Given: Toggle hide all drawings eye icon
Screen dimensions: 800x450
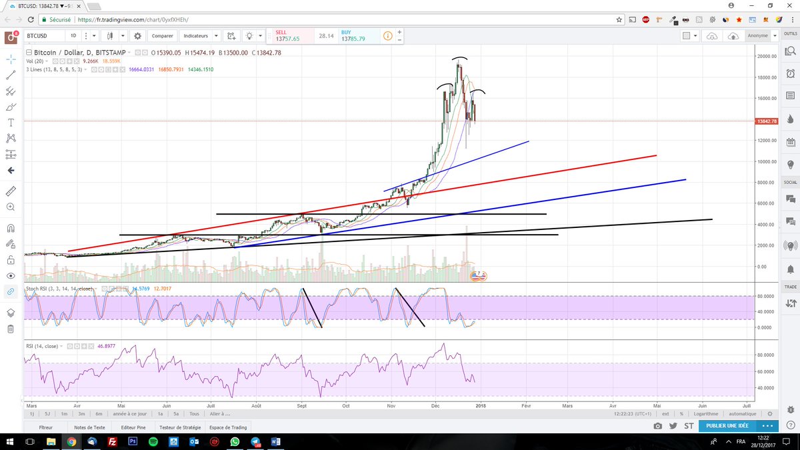Looking at the screenshot, I should [x=11, y=275].
